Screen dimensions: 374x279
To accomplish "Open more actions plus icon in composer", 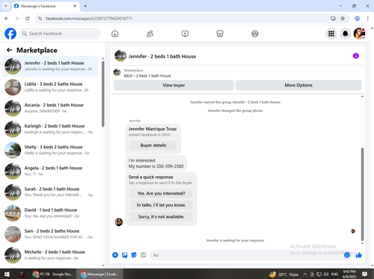I will [x=115, y=255].
